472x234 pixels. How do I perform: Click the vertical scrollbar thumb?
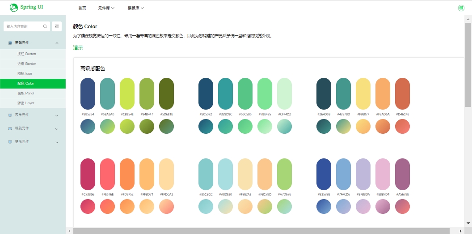[x=468, y=65]
